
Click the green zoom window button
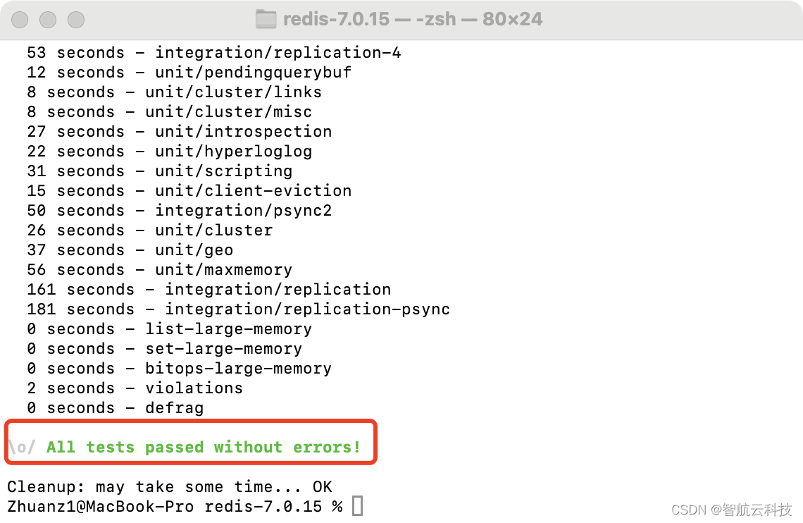(76, 20)
